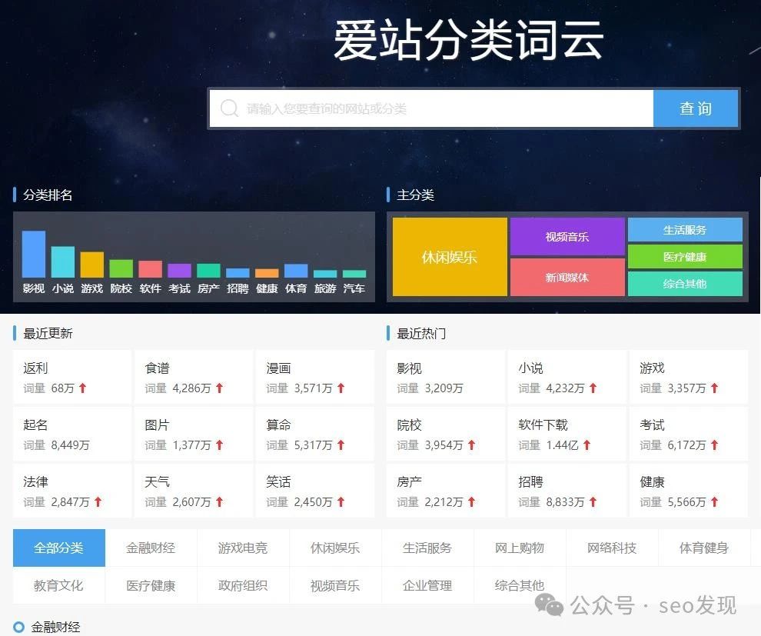The width and height of the screenshot is (761, 636).
Task: Click the 考试 chart label
Action: click(179, 288)
